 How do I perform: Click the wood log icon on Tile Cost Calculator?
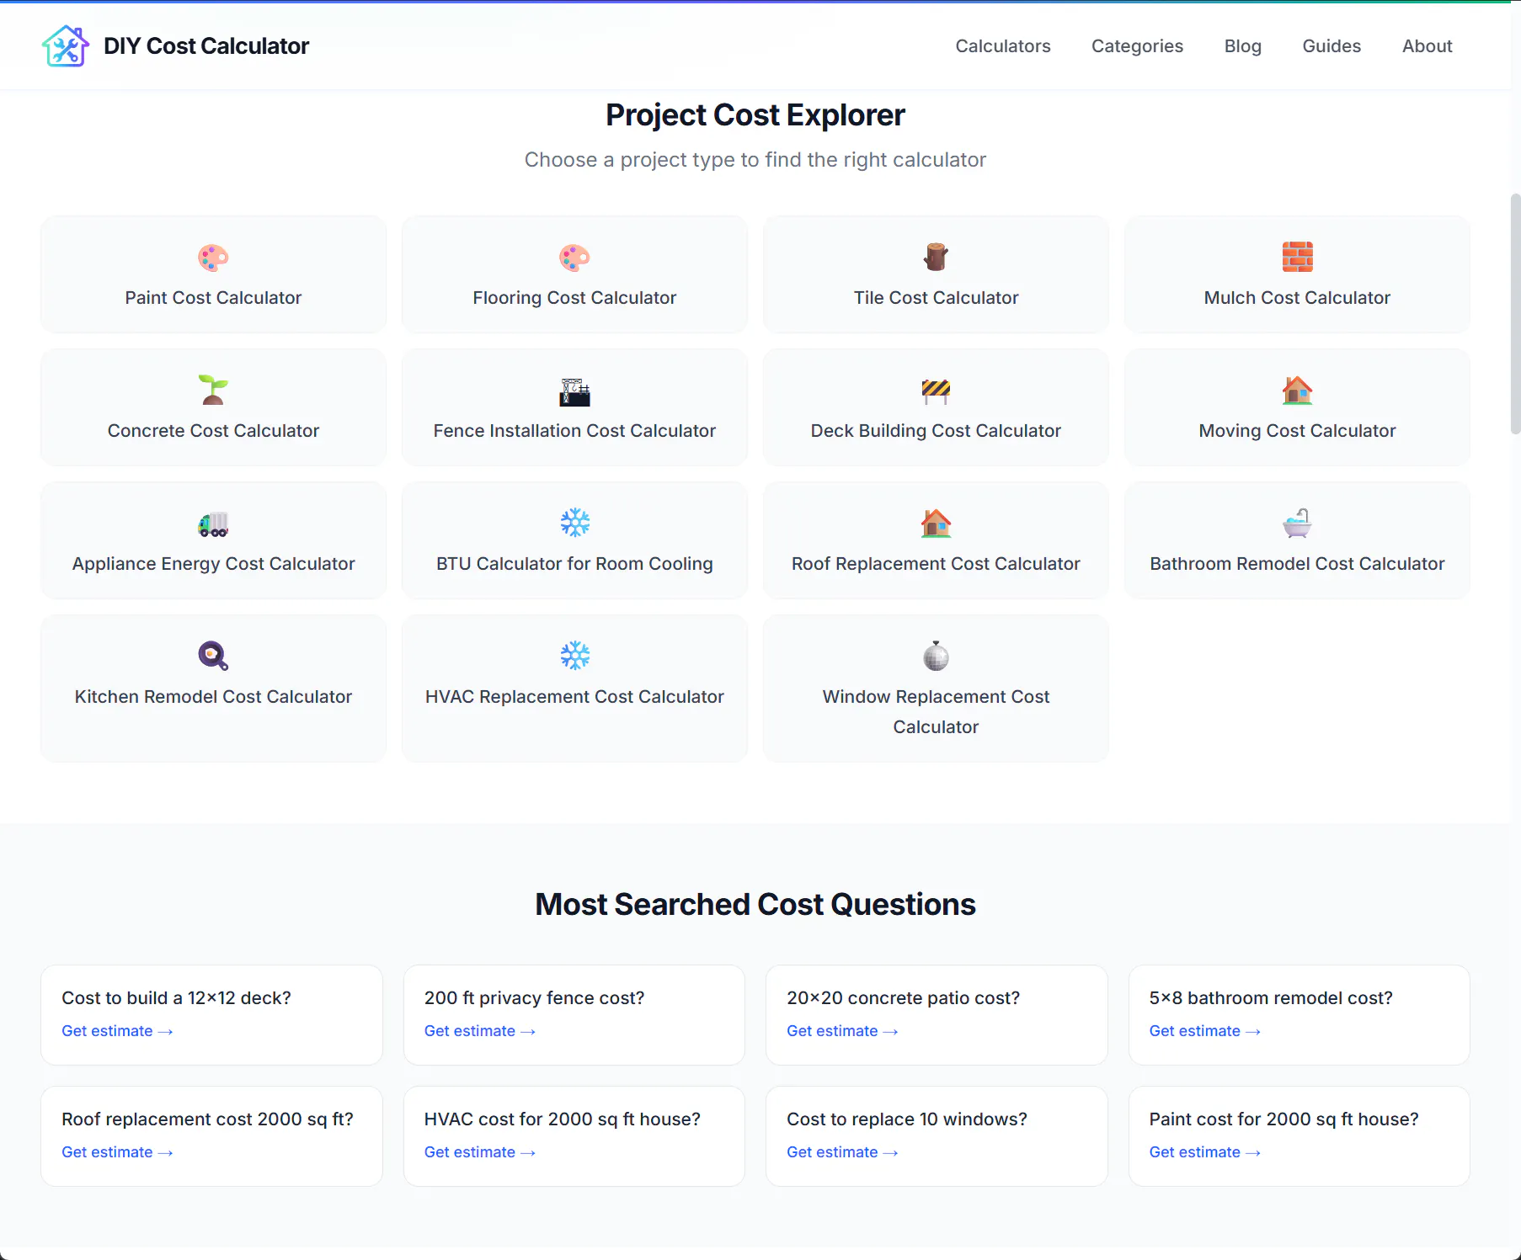tap(936, 257)
